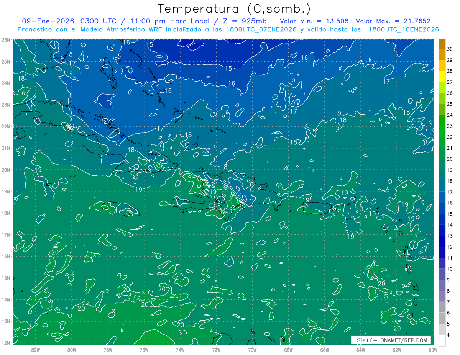The image size is (460, 355).
Task: Click the "74W" longitude axis label
Action: click(180, 350)
